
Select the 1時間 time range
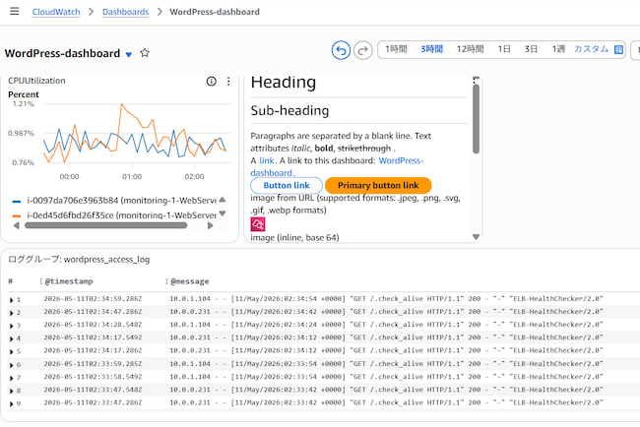click(x=396, y=49)
